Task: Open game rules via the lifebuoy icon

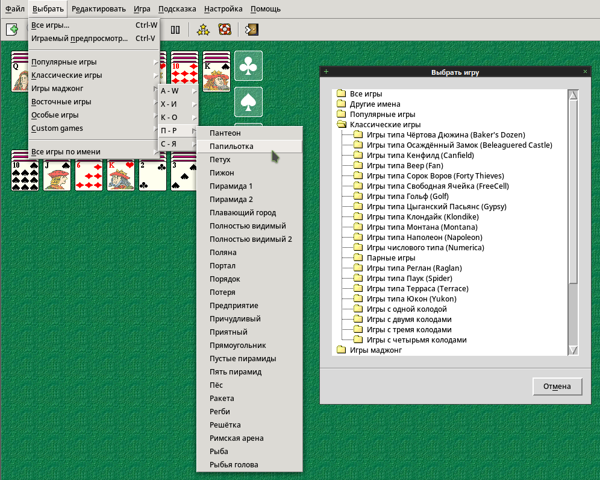Action: coord(225,30)
